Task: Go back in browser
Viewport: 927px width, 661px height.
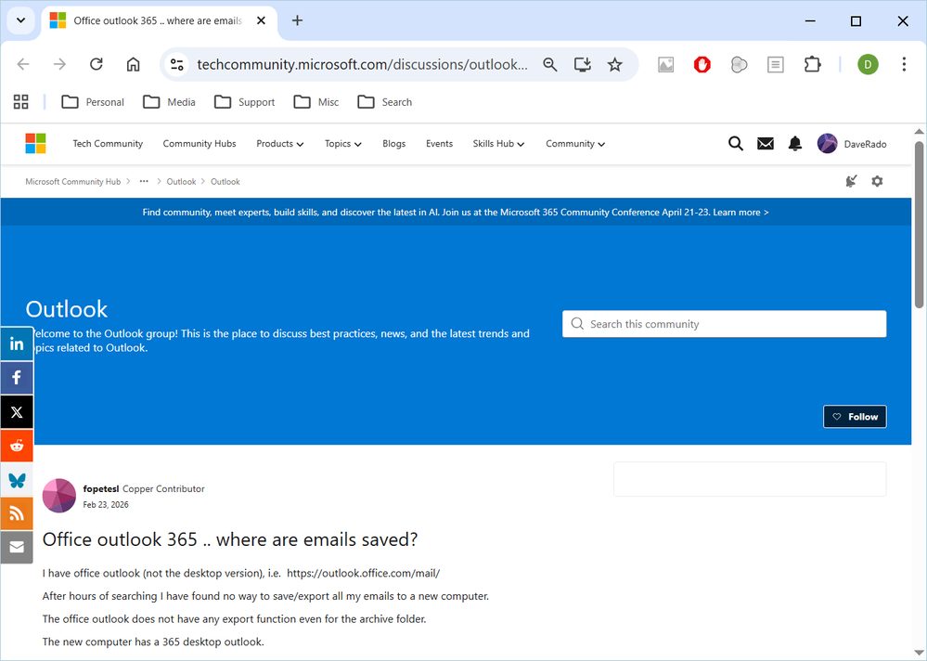Action: tap(23, 64)
